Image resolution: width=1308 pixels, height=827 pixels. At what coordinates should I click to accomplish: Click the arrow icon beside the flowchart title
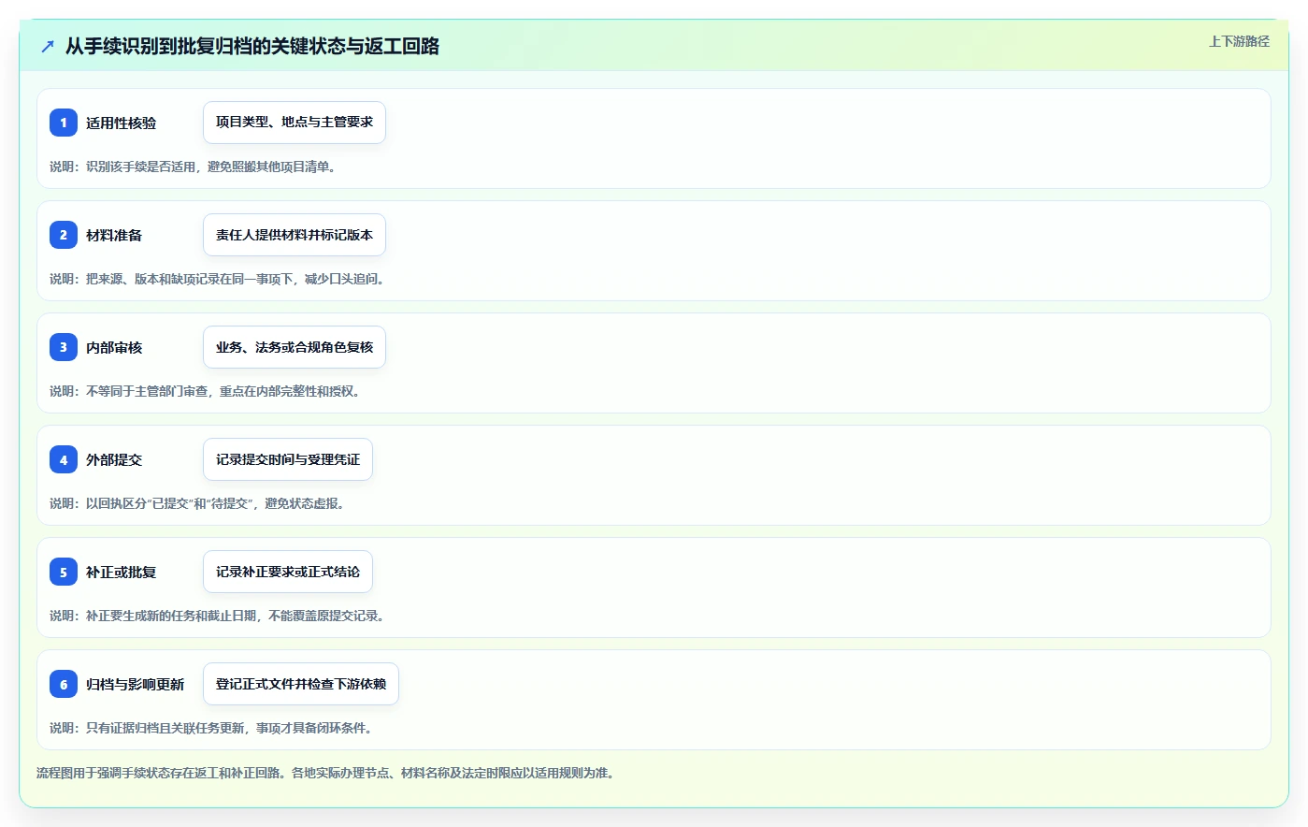click(x=48, y=46)
